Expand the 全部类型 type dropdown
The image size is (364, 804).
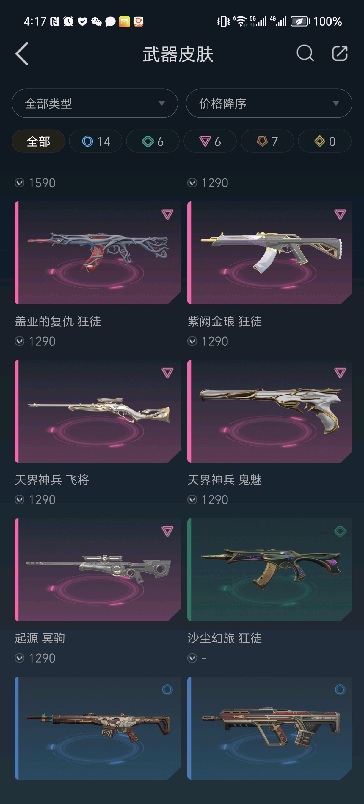point(95,103)
